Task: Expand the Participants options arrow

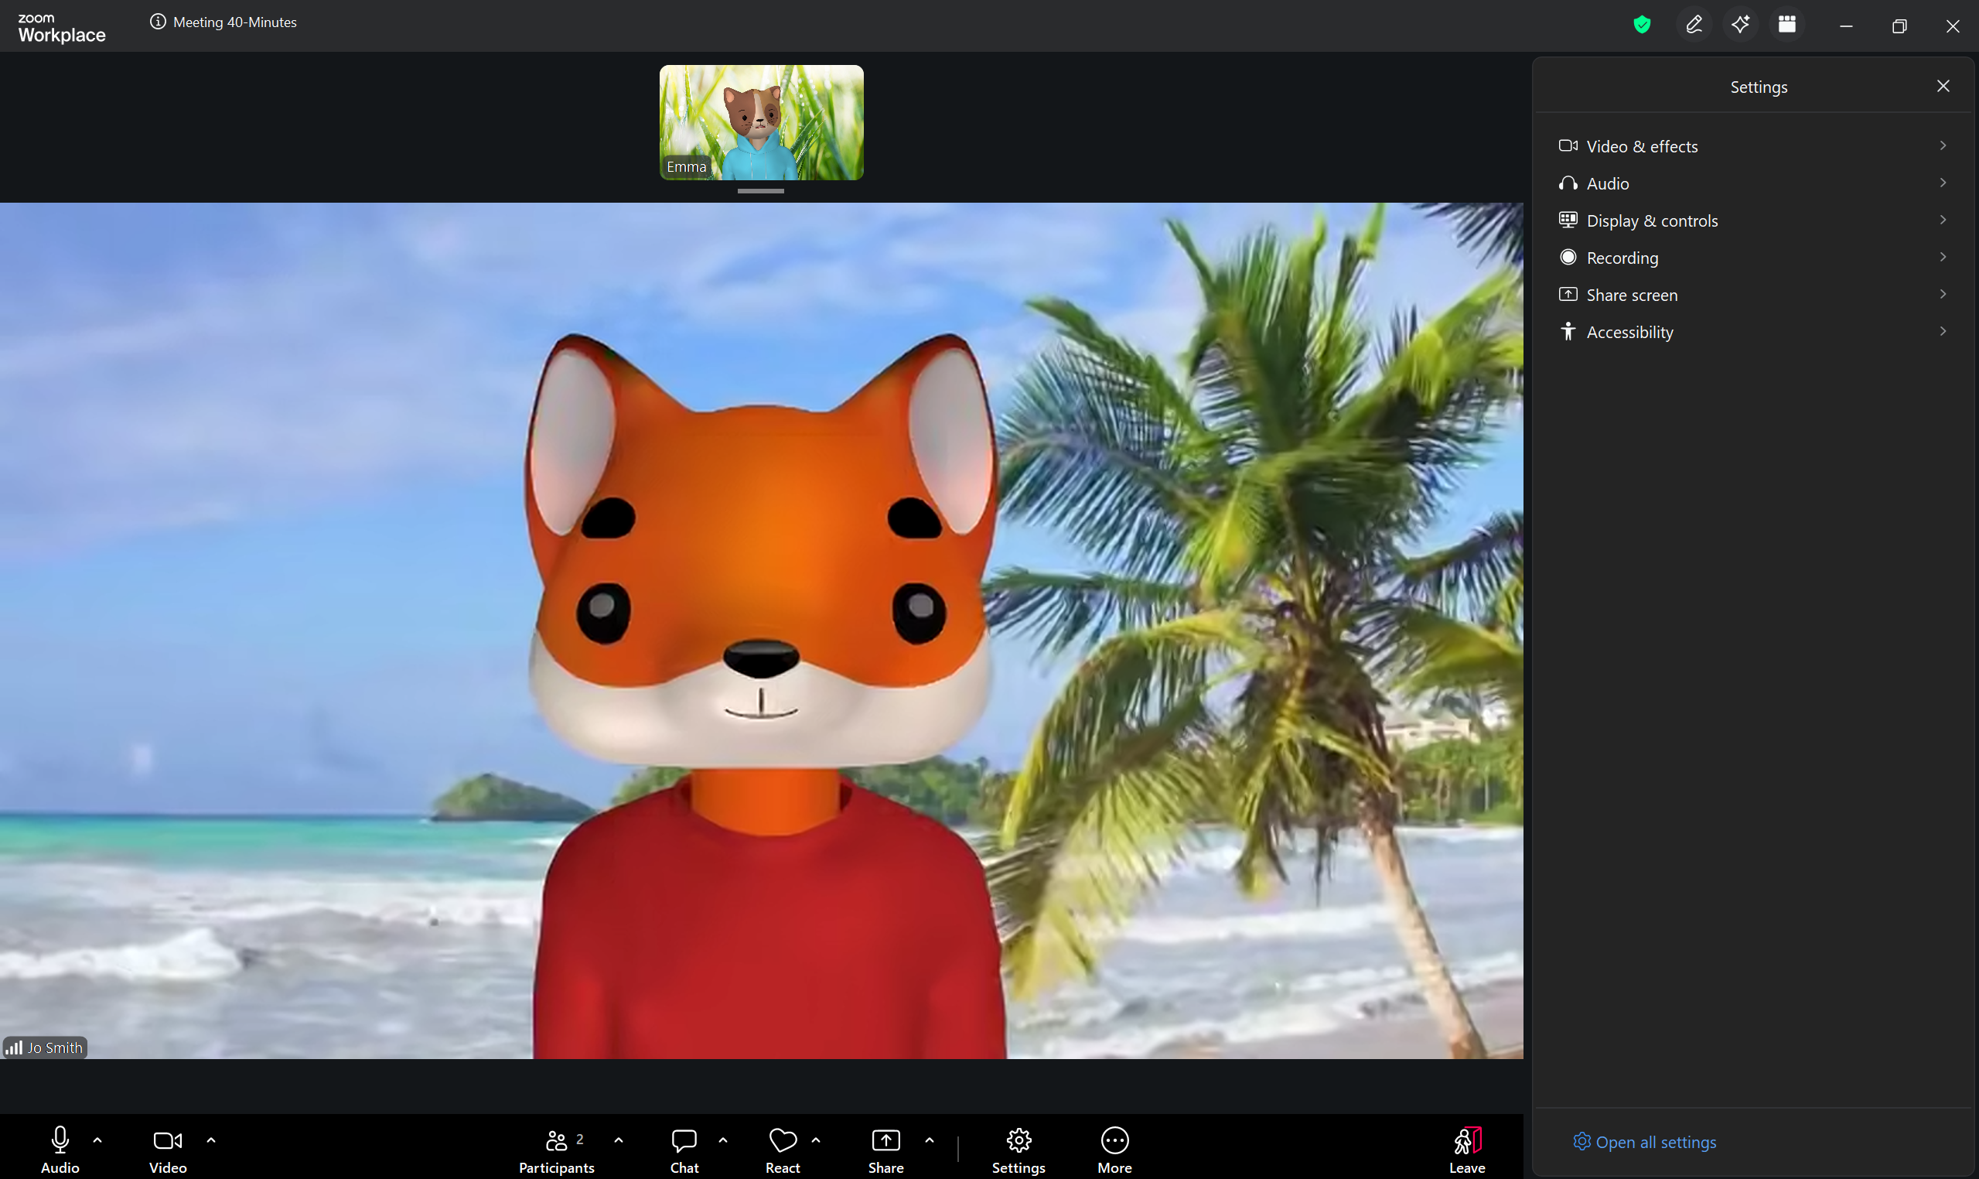Action: point(619,1140)
